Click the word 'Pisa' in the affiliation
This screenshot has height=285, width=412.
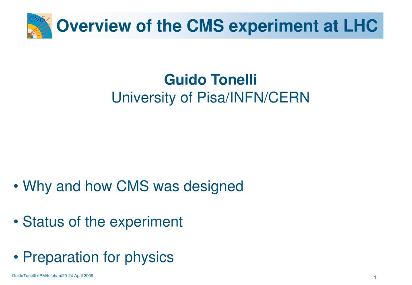click(x=212, y=97)
